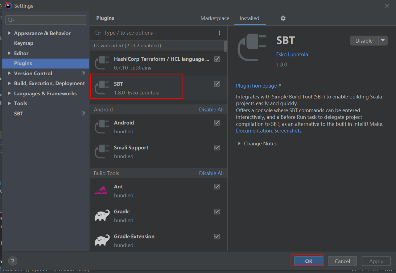
Task: Click the Downloaded (2 of 2 enabled) header
Action: [x=127, y=46]
